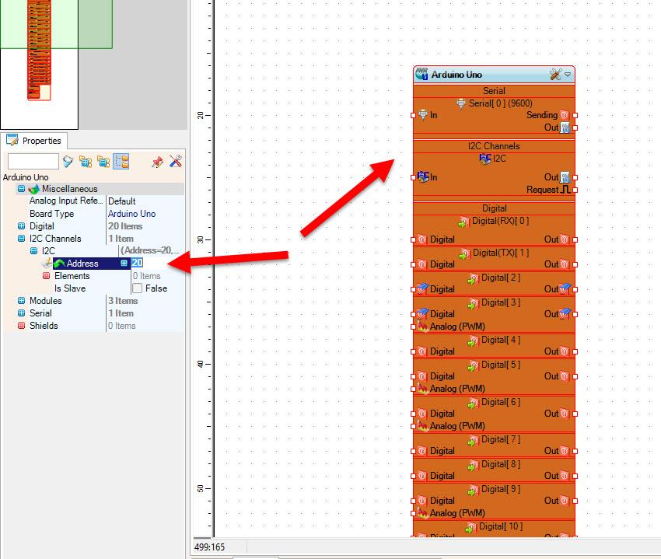This screenshot has height=559, width=661.
Task: Click the property filter text box
Action: 33,162
